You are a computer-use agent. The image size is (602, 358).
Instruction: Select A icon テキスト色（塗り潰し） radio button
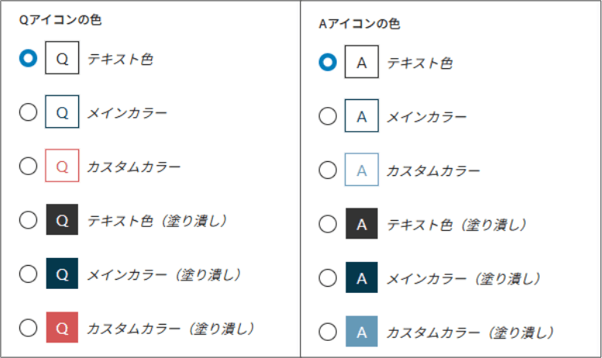pos(328,224)
